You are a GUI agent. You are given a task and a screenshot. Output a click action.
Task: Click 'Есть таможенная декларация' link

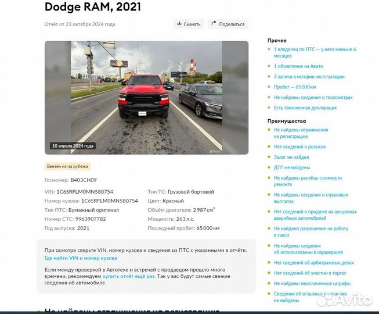pyautogui.click(x=305, y=108)
